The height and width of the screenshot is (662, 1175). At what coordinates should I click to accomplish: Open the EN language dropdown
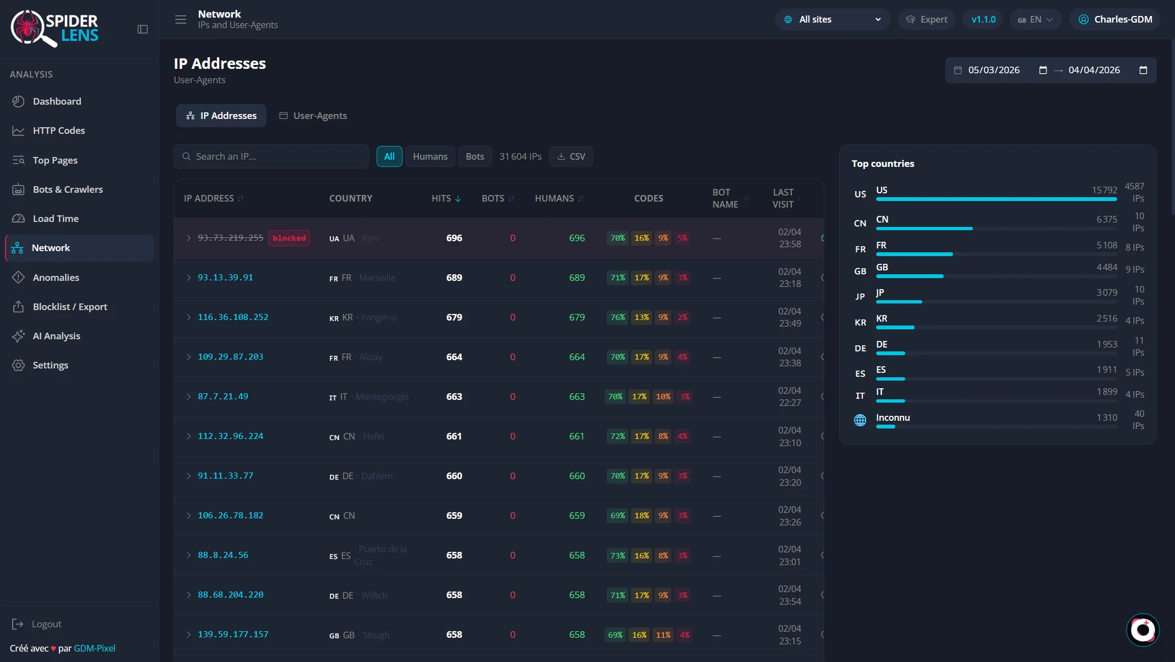pyautogui.click(x=1035, y=19)
